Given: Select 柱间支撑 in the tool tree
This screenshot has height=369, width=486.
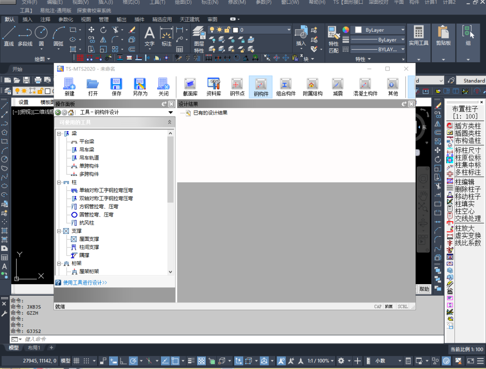Looking at the screenshot, I should (x=89, y=247).
